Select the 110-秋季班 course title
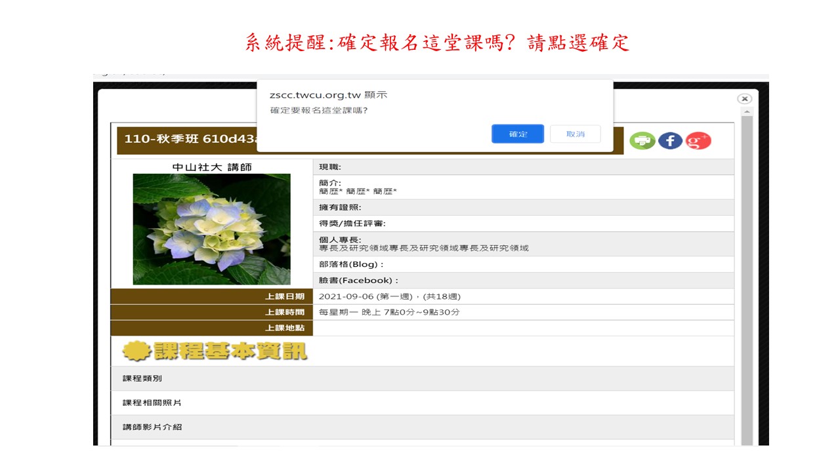The height and width of the screenshot is (472, 840). pos(190,139)
